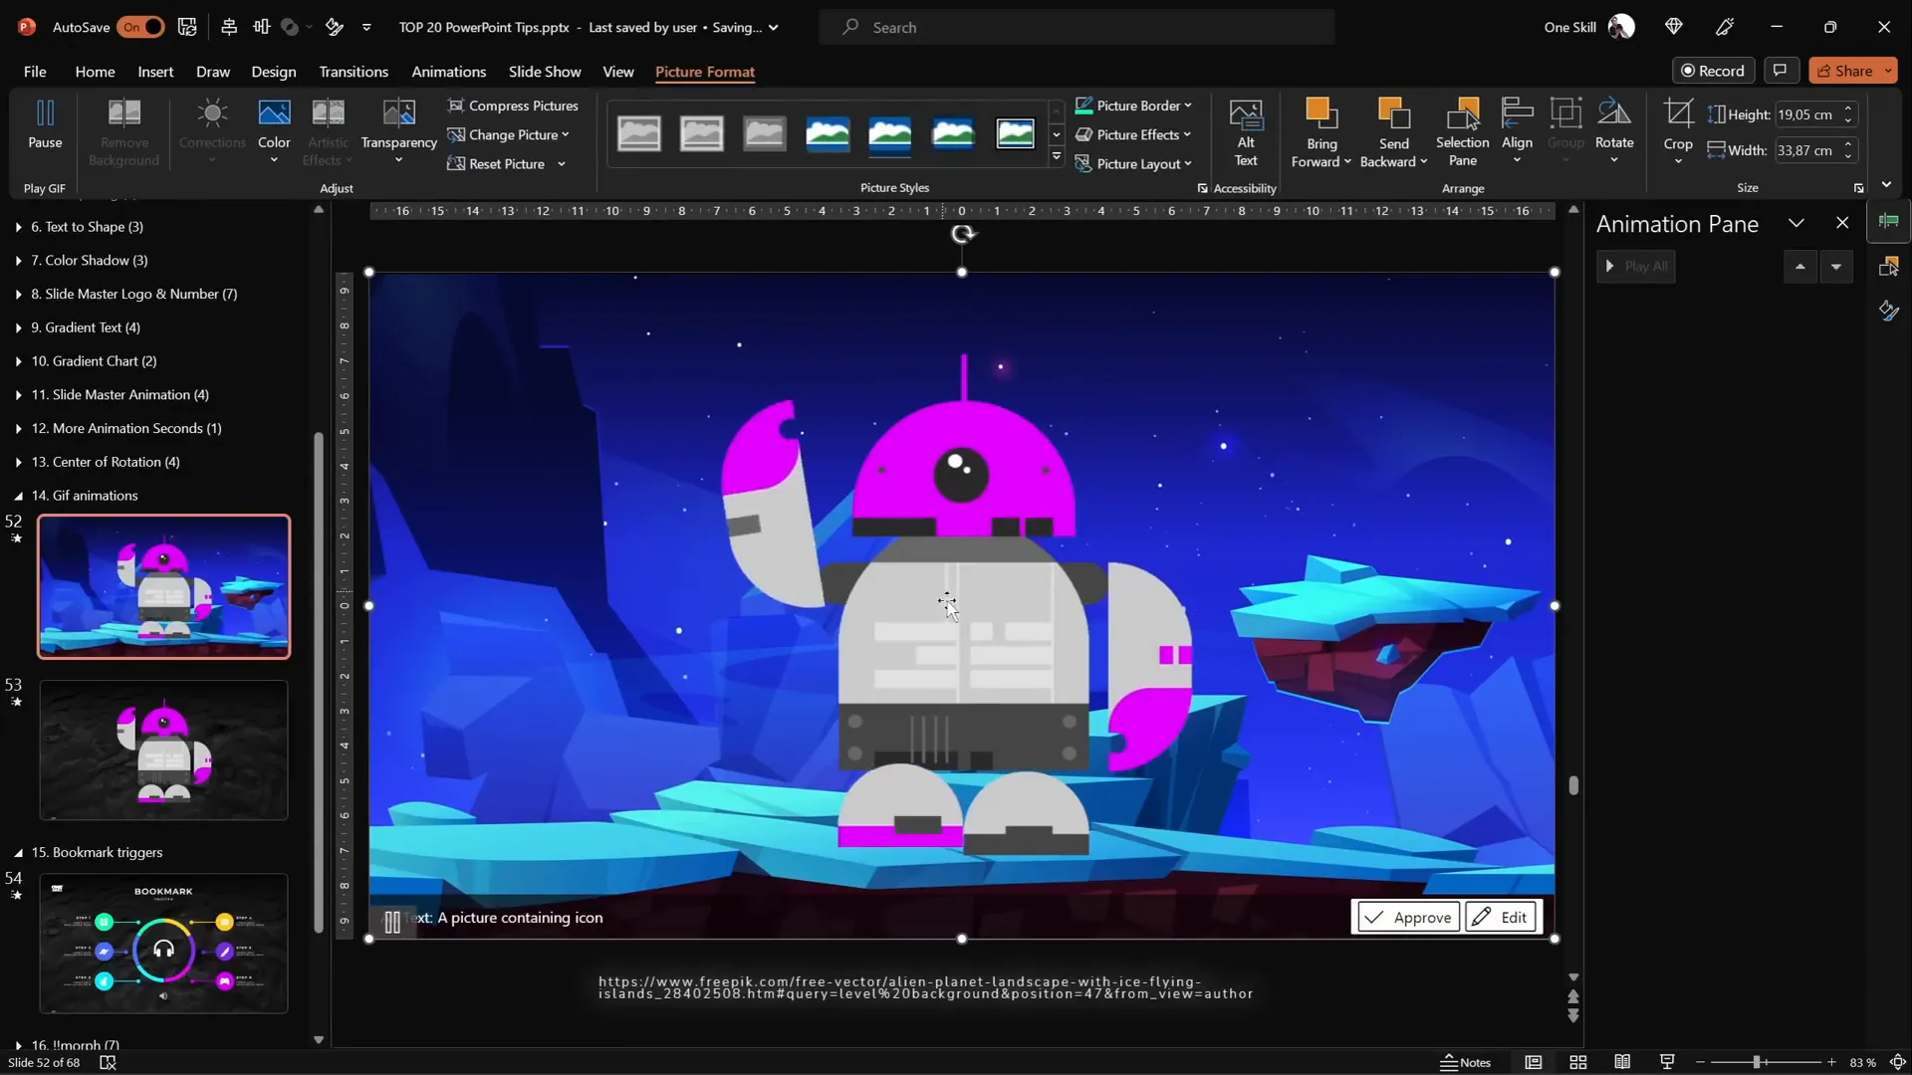Toggle the Notes pane
The width and height of the screenshot is (1912, 1075).
click(x=1465, y=1062)
